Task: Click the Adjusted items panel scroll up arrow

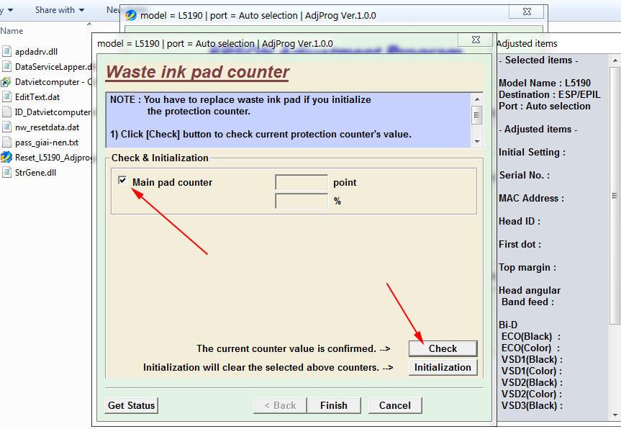Action: click(615, 60)
